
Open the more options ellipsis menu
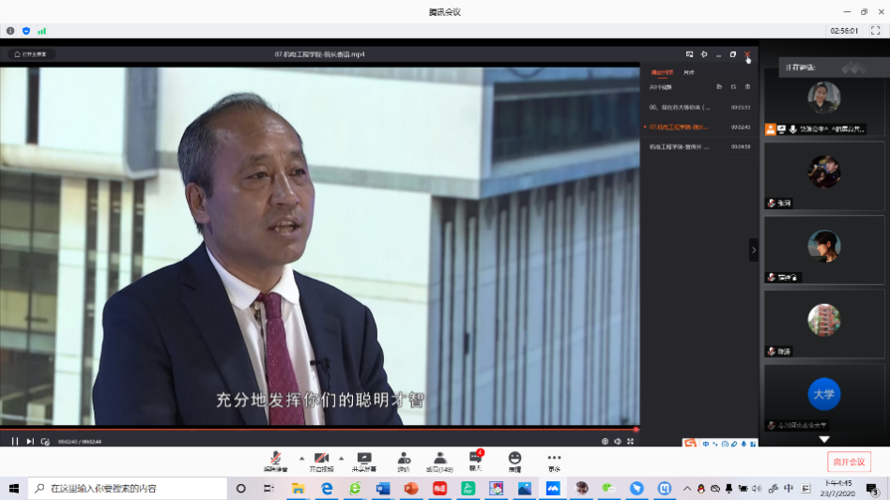point(554,459)
